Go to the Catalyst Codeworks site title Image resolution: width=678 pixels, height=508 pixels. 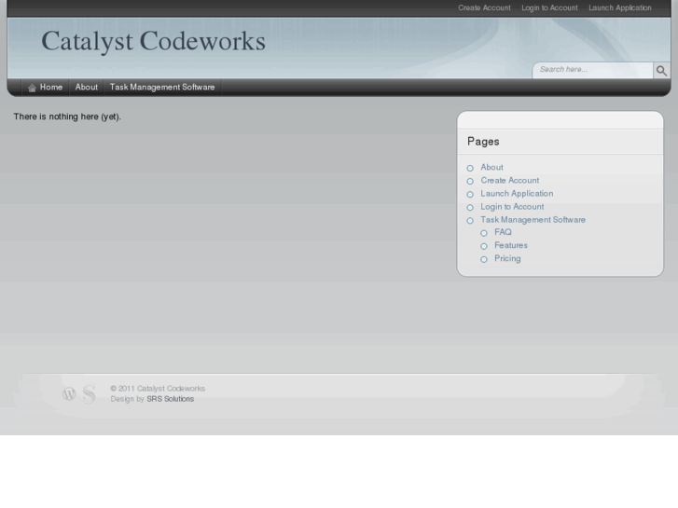pos(153,42)
